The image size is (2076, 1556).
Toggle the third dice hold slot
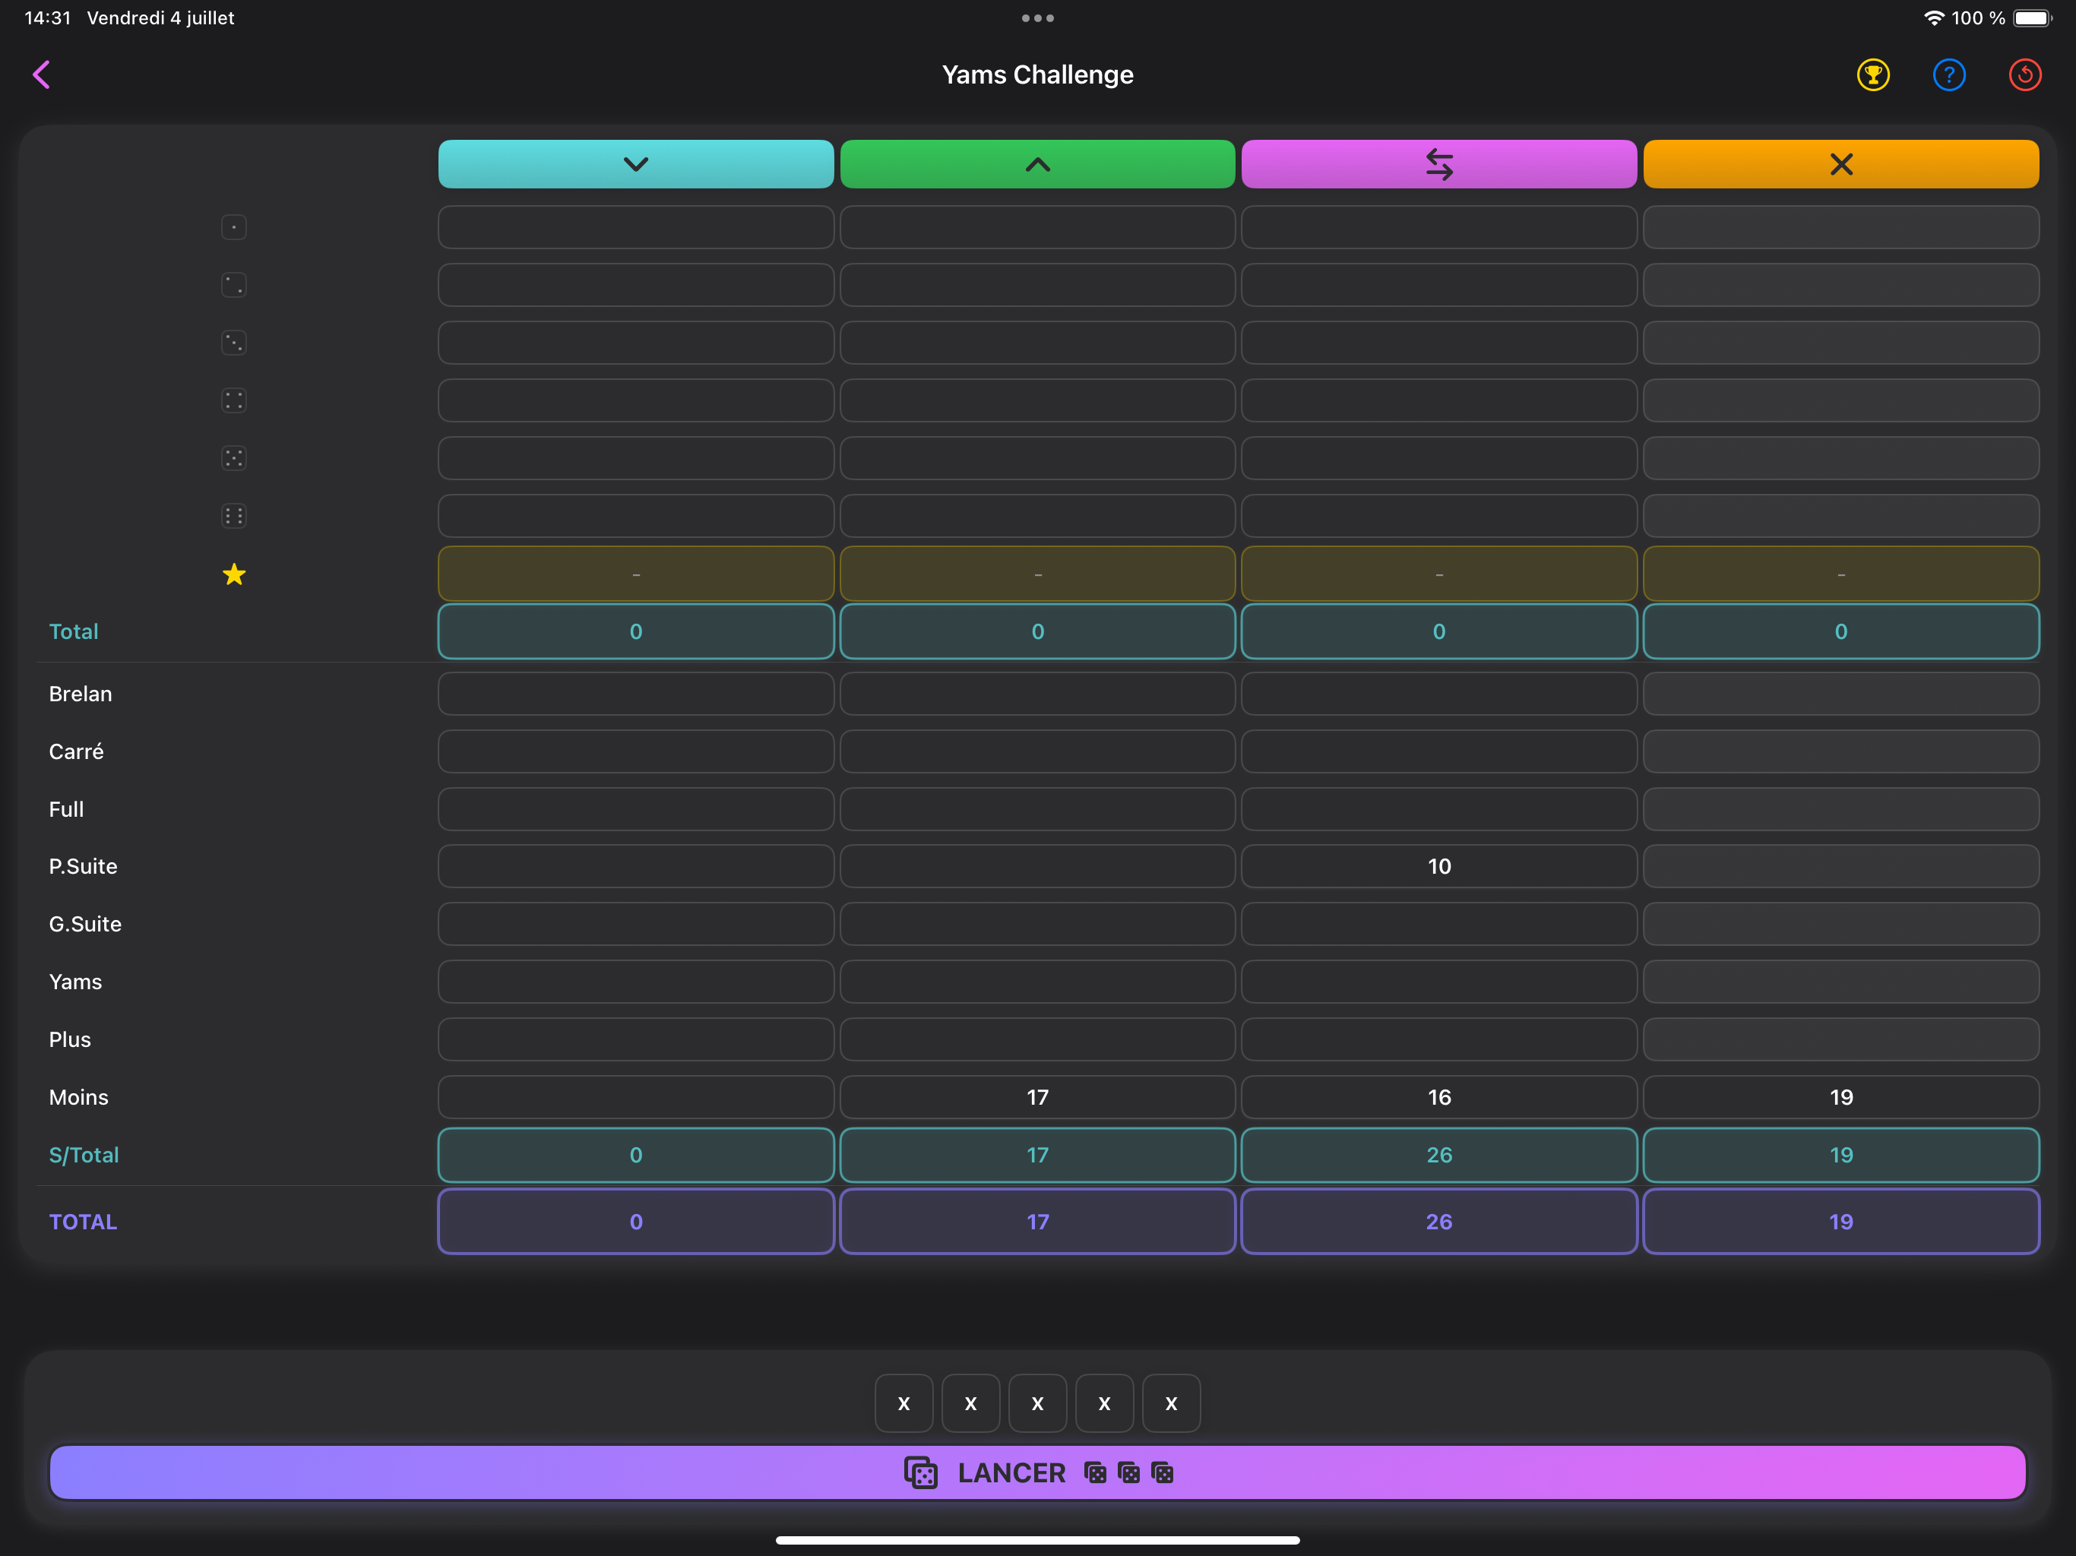coord(1037,1403)
